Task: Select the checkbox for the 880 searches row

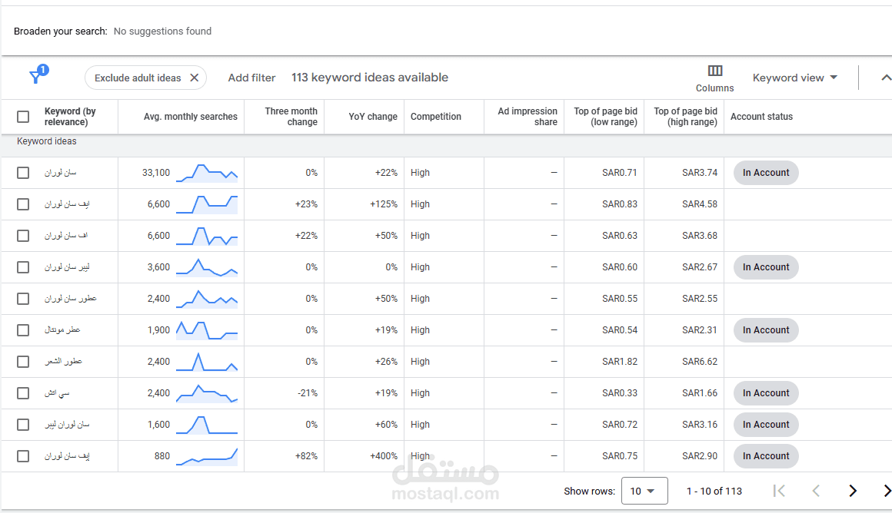Action: (23, 456)
